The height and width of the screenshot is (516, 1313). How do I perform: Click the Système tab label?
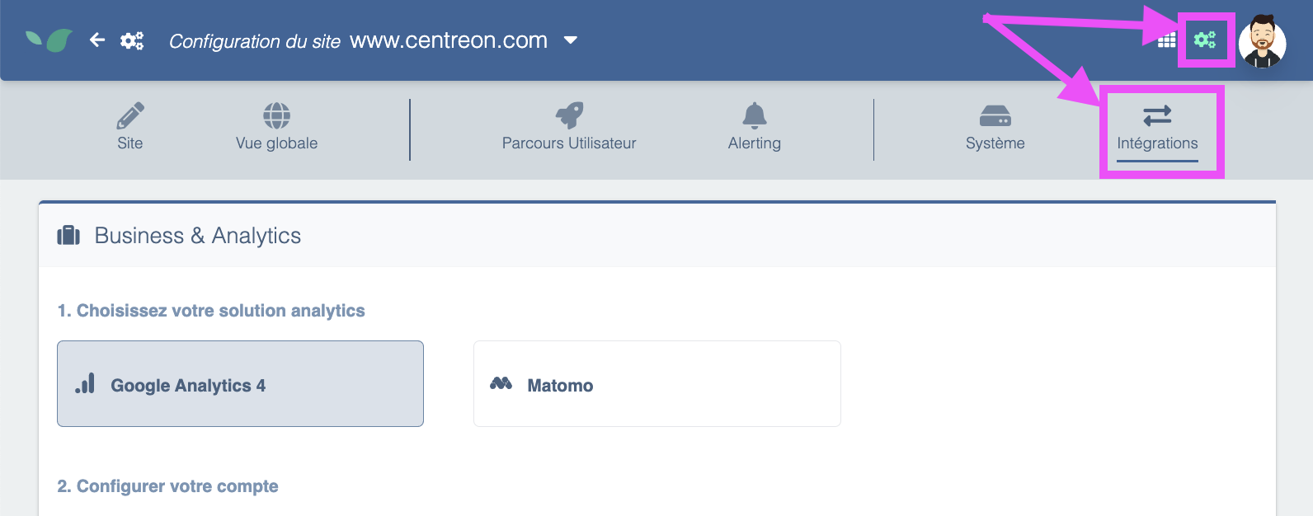point(995,143)
